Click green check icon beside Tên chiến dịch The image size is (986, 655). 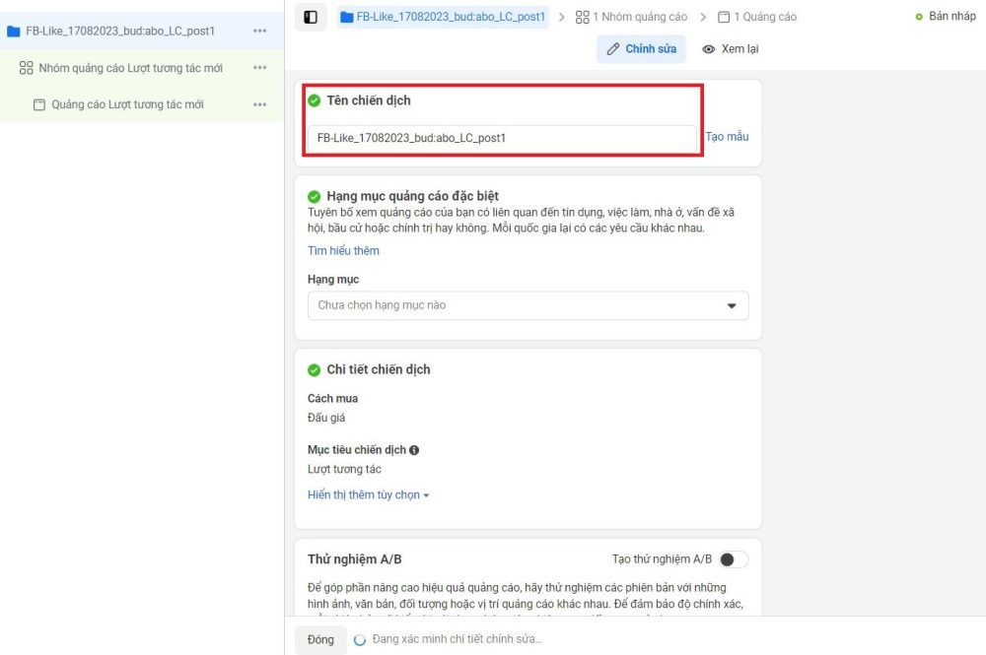coord(315,100)
